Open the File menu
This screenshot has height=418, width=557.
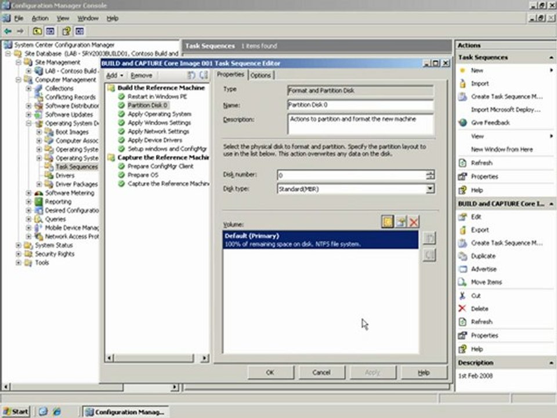19,18
